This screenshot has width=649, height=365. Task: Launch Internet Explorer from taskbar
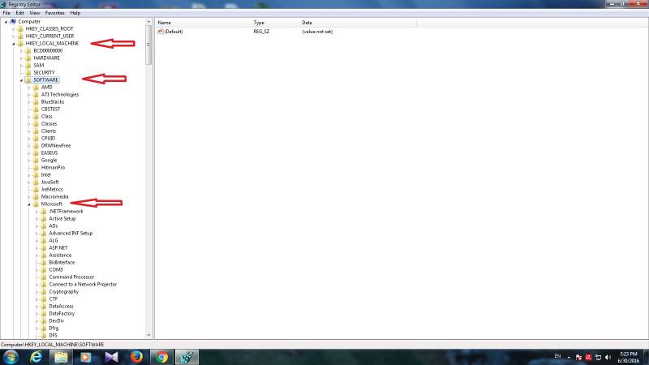point(36,357)
